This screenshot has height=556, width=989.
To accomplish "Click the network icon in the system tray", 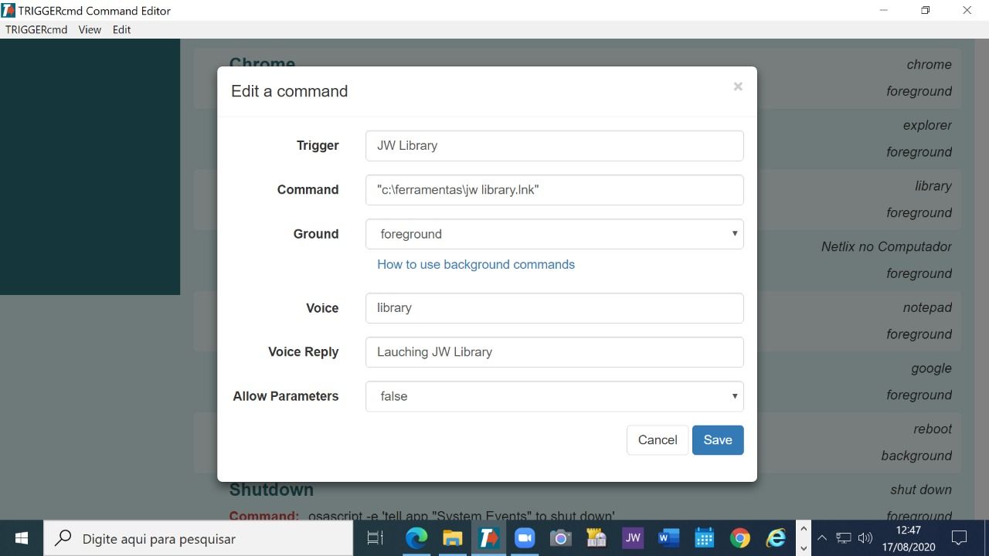I will 844,538.
